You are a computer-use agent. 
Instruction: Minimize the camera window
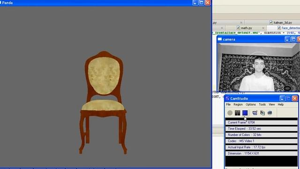point(287,39)
